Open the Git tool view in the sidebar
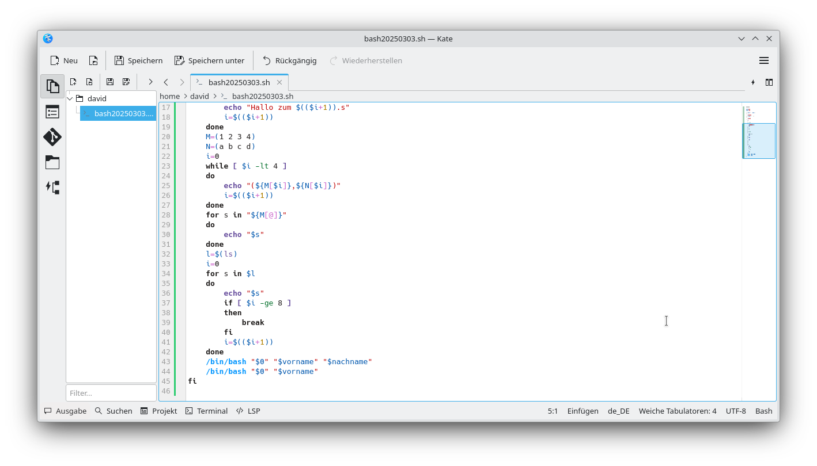The width and height of the screenshot is (817, 466). coord(52,137)
